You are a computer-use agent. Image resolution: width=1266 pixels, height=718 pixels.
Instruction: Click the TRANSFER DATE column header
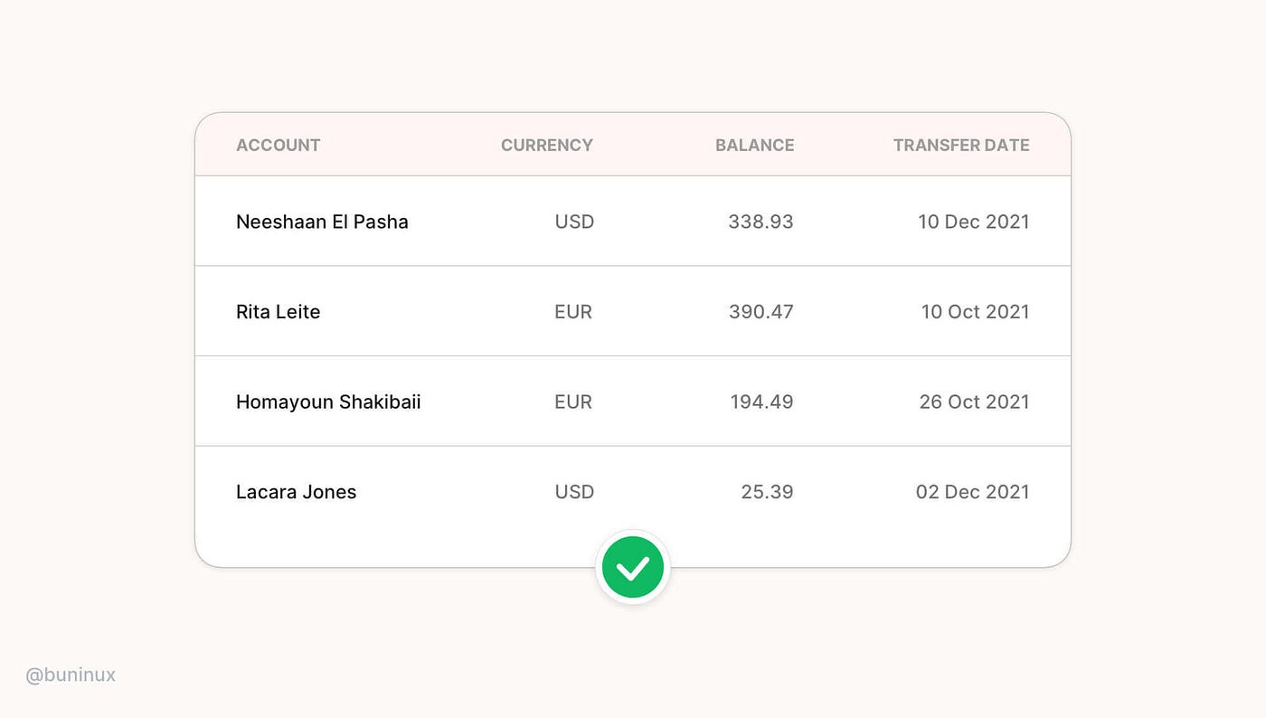(961, 145)
